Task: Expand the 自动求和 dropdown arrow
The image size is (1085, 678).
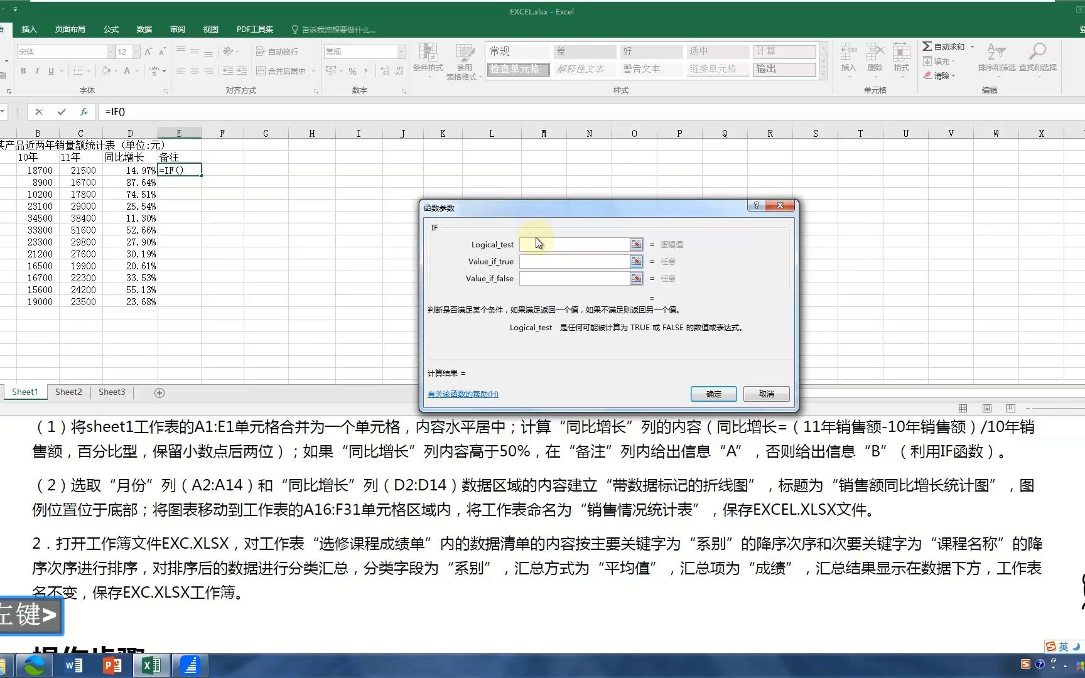Action: pyautogui.click(x=972, y=46)
